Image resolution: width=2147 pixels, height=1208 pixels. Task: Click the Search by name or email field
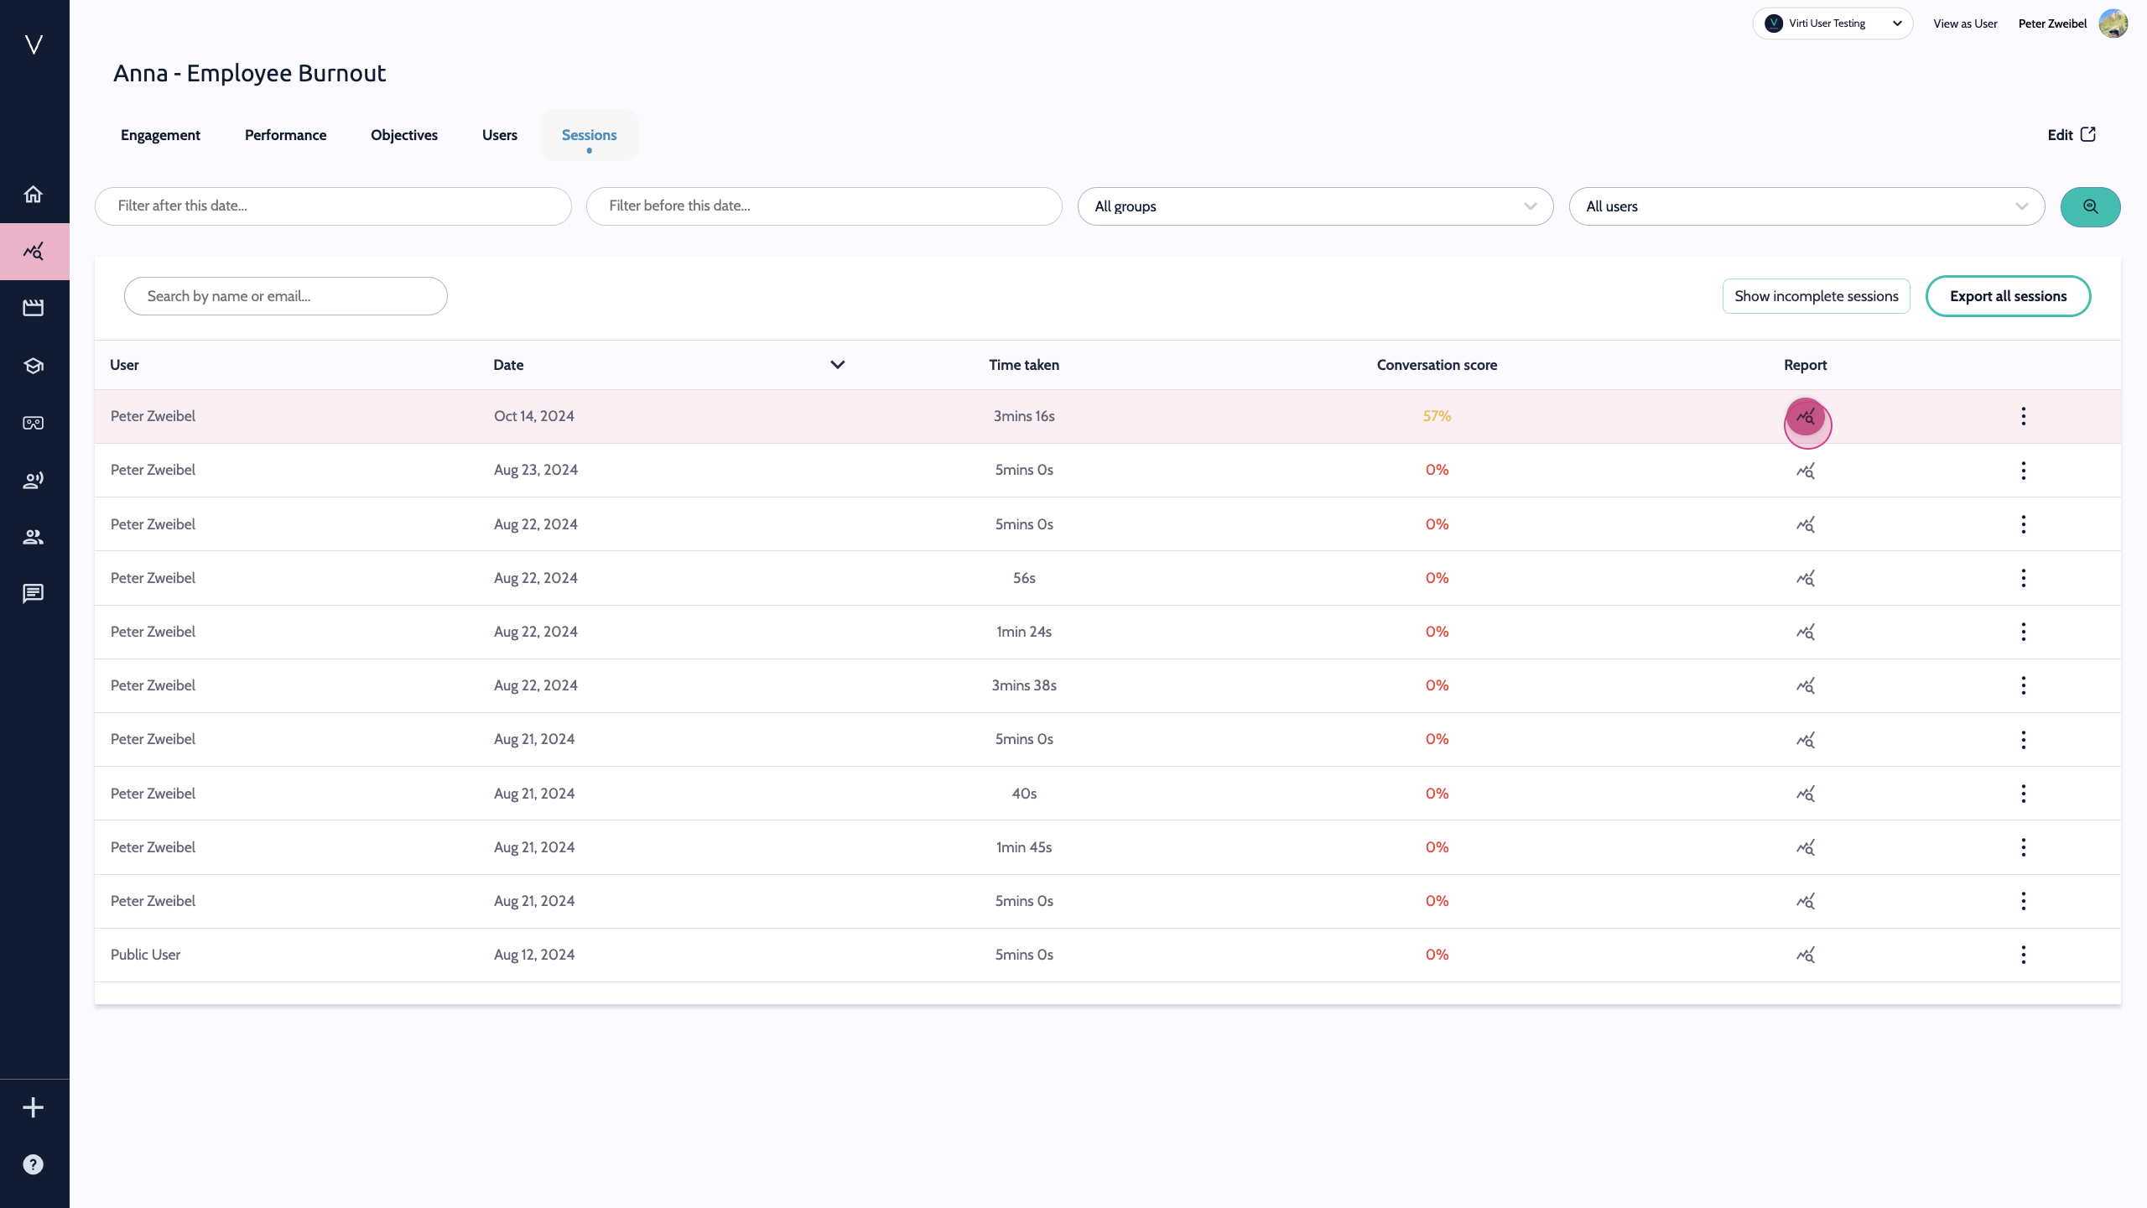click(x=285, y=296)
